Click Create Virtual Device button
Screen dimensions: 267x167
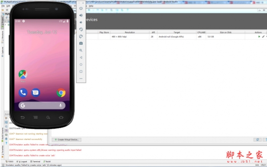point(67,139)
